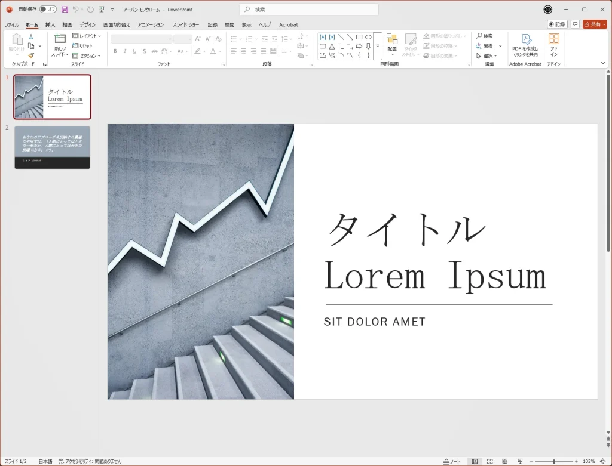612x466 pixels.
Task: Toggle the ノート (Notes) pane
Action: click(x=452, y=461)
